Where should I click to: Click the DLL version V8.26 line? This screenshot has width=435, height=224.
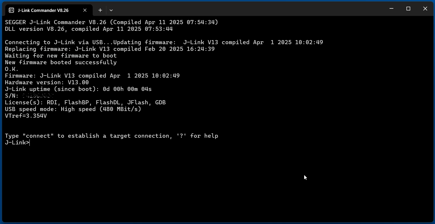(89, 29)
